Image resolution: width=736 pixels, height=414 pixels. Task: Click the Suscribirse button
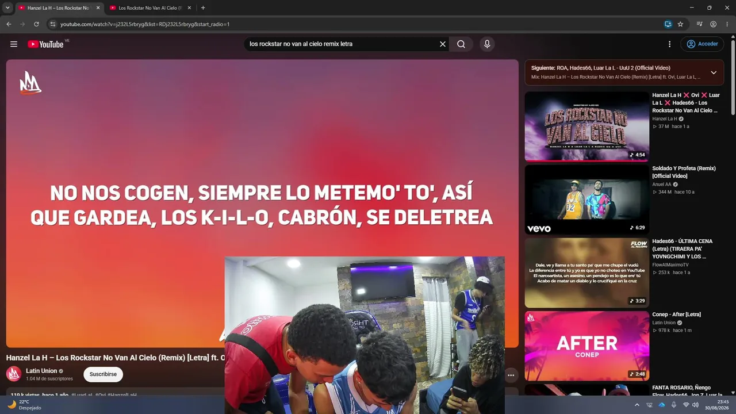(x=103, y=374)
